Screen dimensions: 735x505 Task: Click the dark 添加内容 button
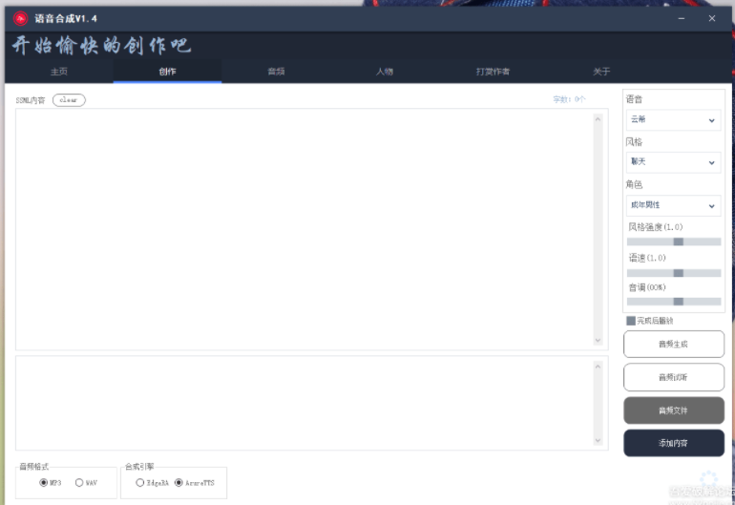click(674, 443)
